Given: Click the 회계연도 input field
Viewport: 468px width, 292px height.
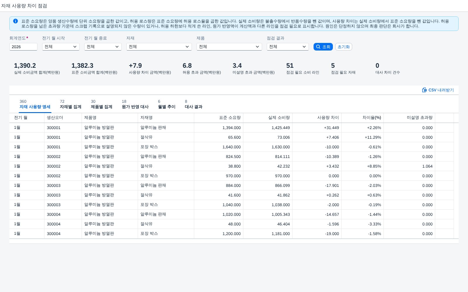Looking at the screenshot, I should tap(23, 47).
